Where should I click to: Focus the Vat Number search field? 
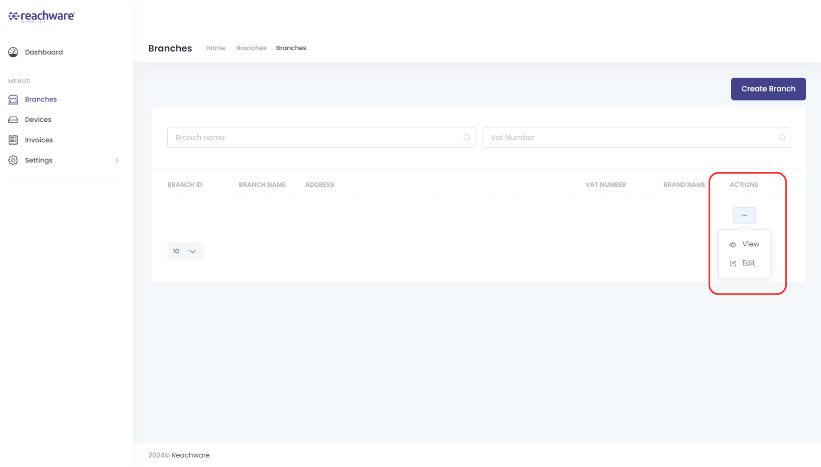pos(636,137)
